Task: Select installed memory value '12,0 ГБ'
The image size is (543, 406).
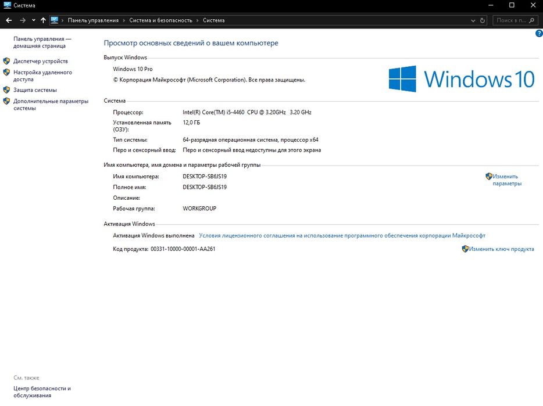Action: [191, 123]
